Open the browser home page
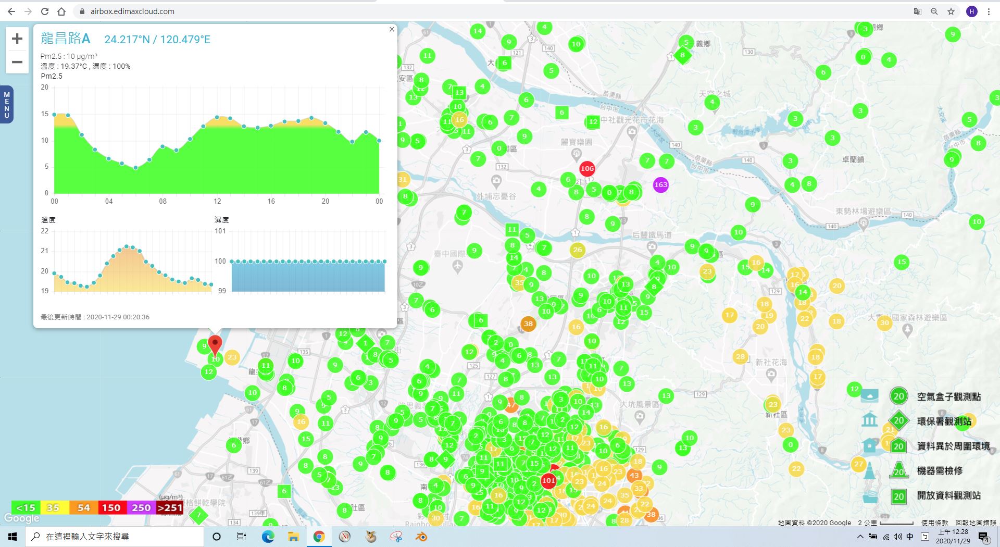 61,11
